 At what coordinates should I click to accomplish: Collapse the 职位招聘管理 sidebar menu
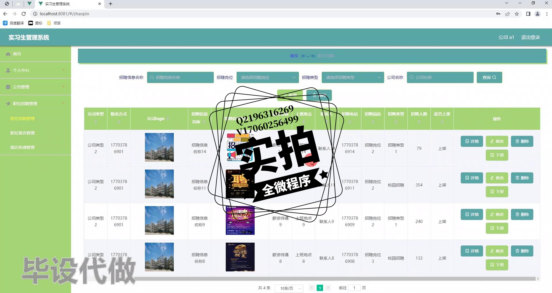pyautogui.click(x=35, y=104)
